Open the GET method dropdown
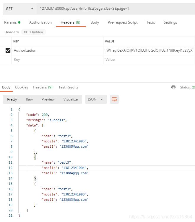The height and width of the screenshot is (222, 195). pos(20,9)
